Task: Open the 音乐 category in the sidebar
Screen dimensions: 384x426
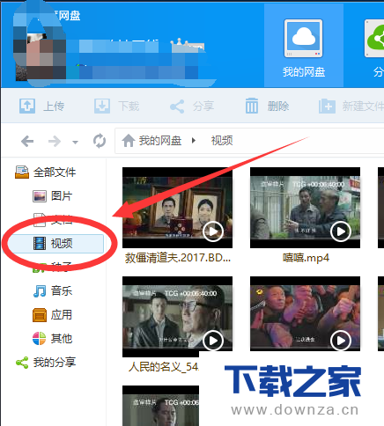Action: (x=52, y=290)
